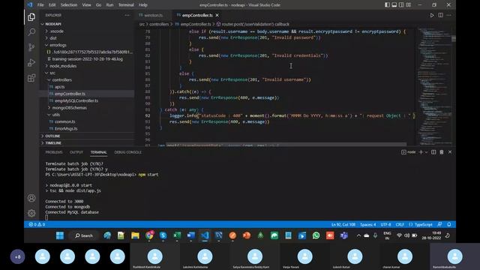This screenshot has height=270, width=480.
Task: Open the File menu
Action: [40, 5]
